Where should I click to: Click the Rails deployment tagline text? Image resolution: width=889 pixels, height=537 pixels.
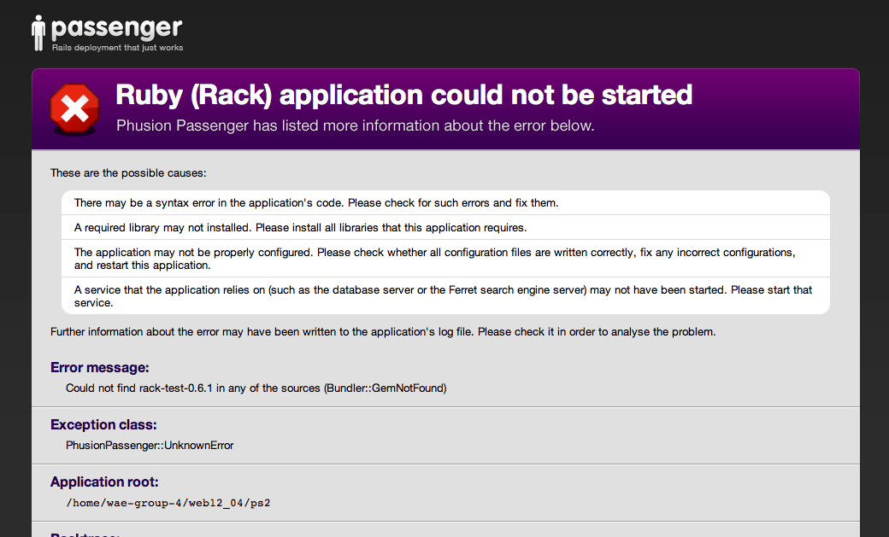point(117,47)
